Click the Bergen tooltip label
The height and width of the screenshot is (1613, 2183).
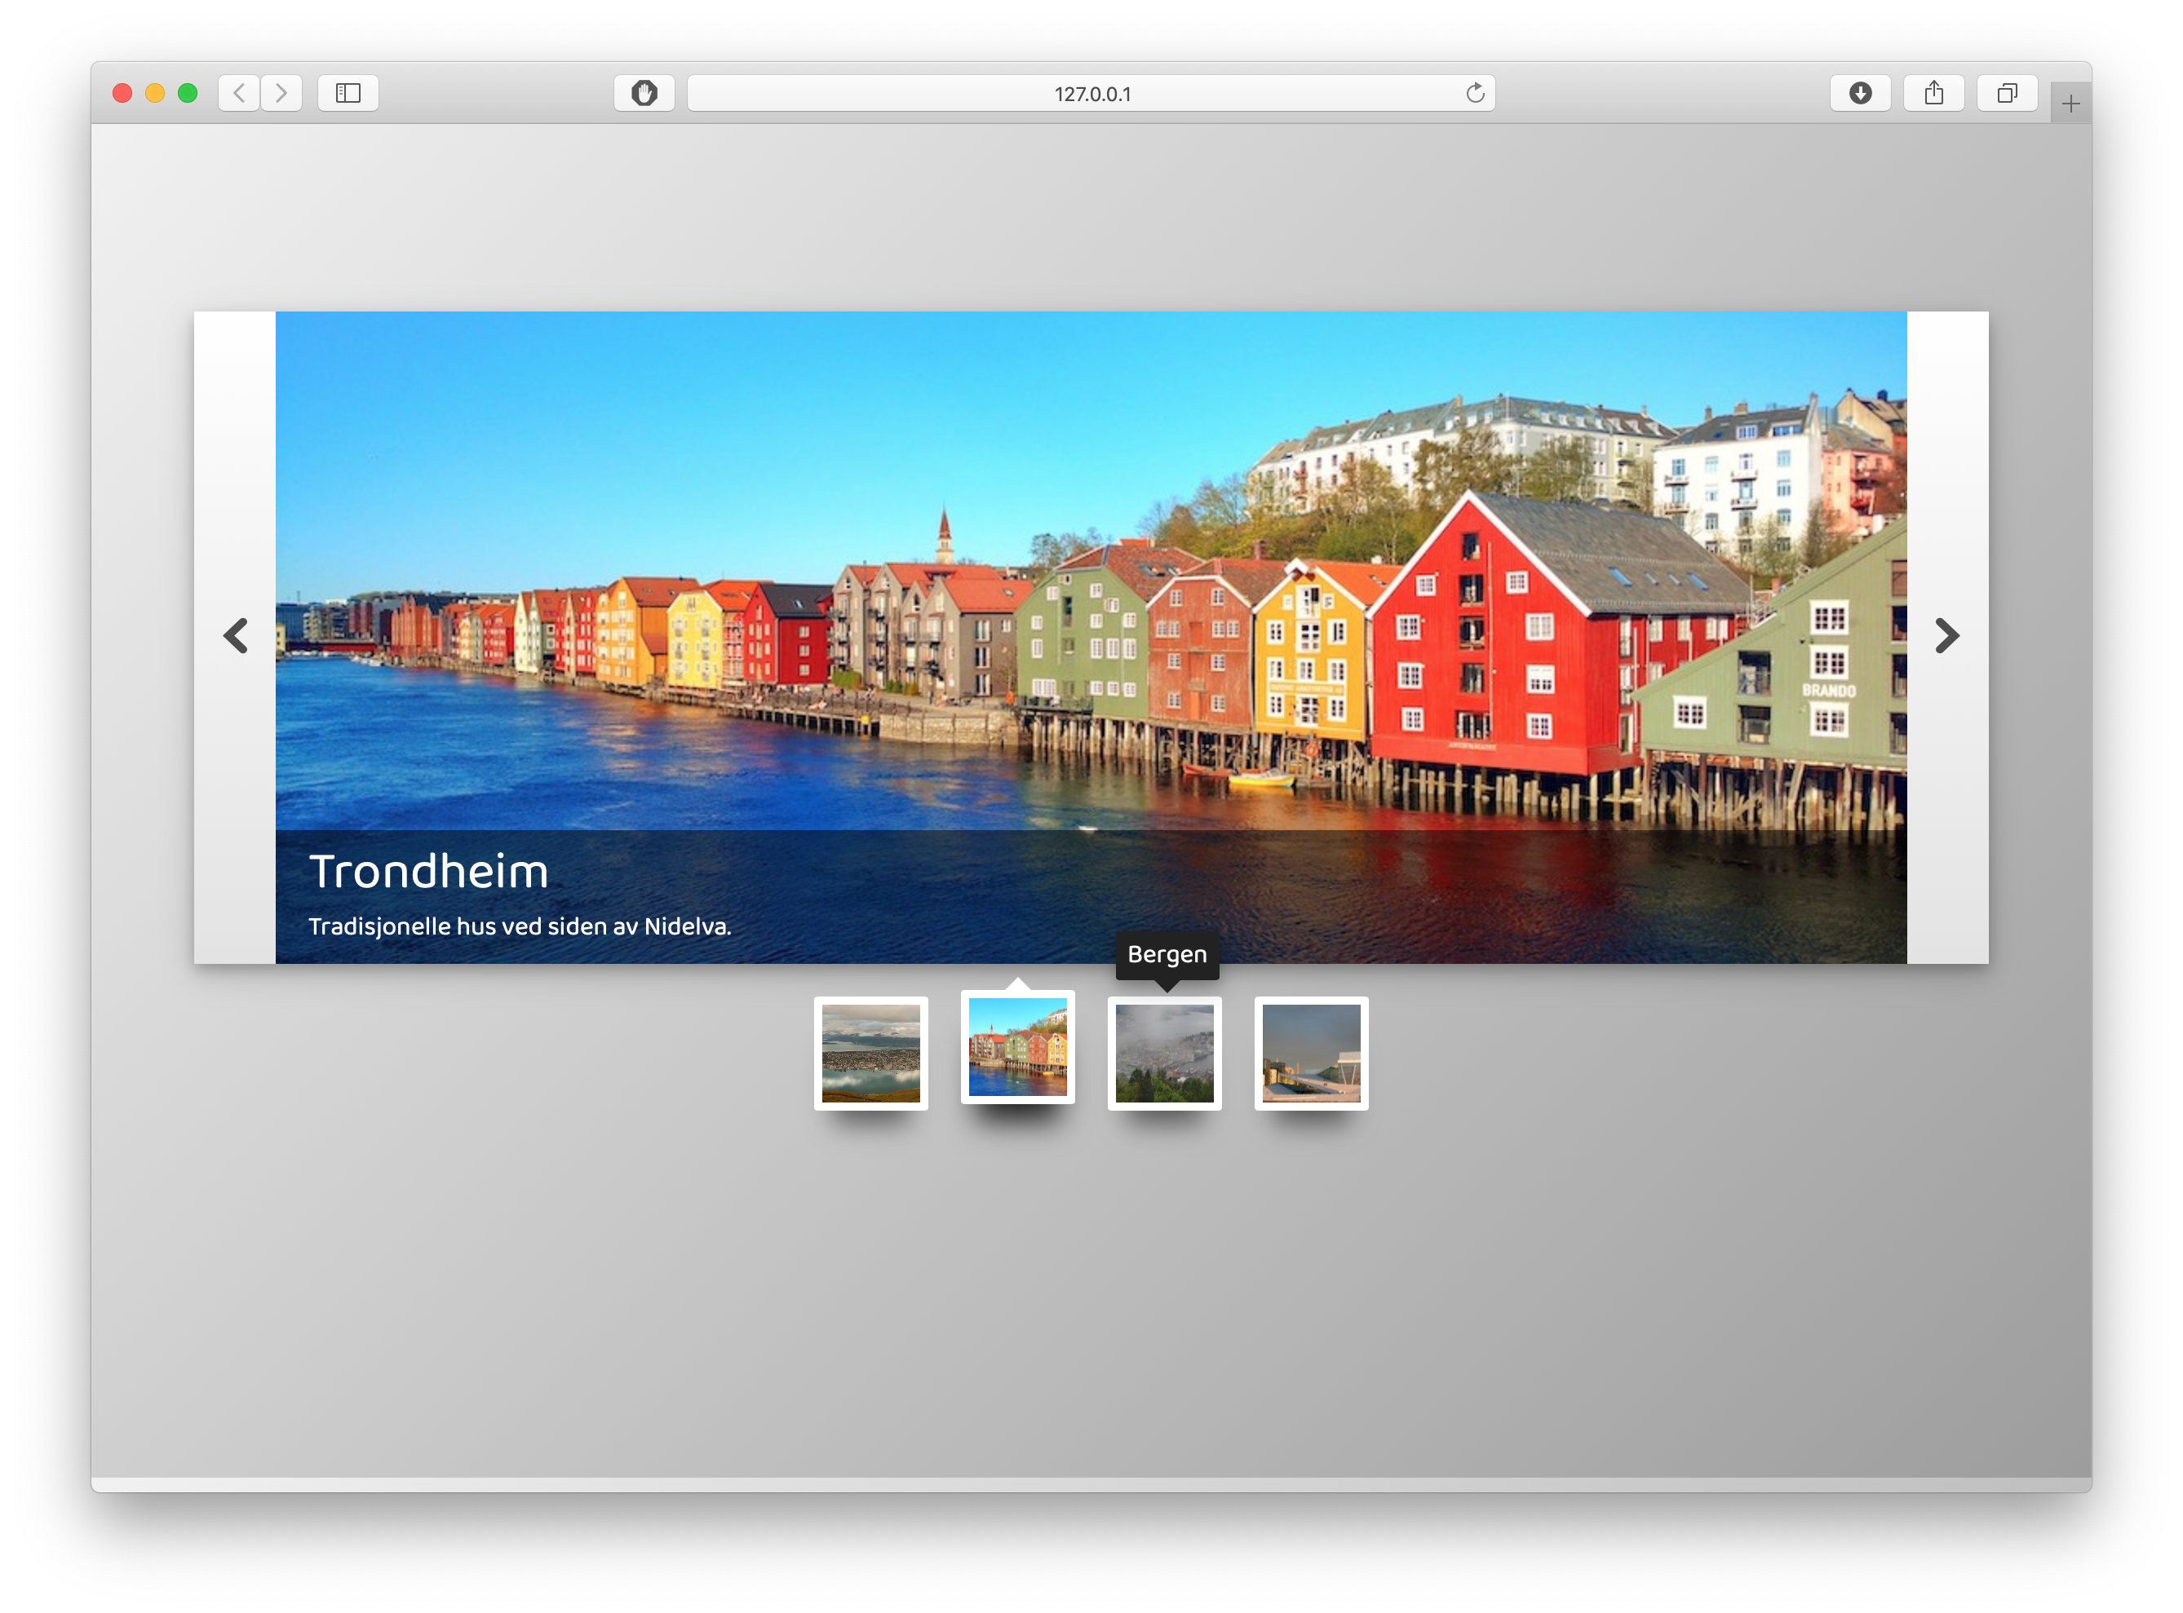(1167, 954)
